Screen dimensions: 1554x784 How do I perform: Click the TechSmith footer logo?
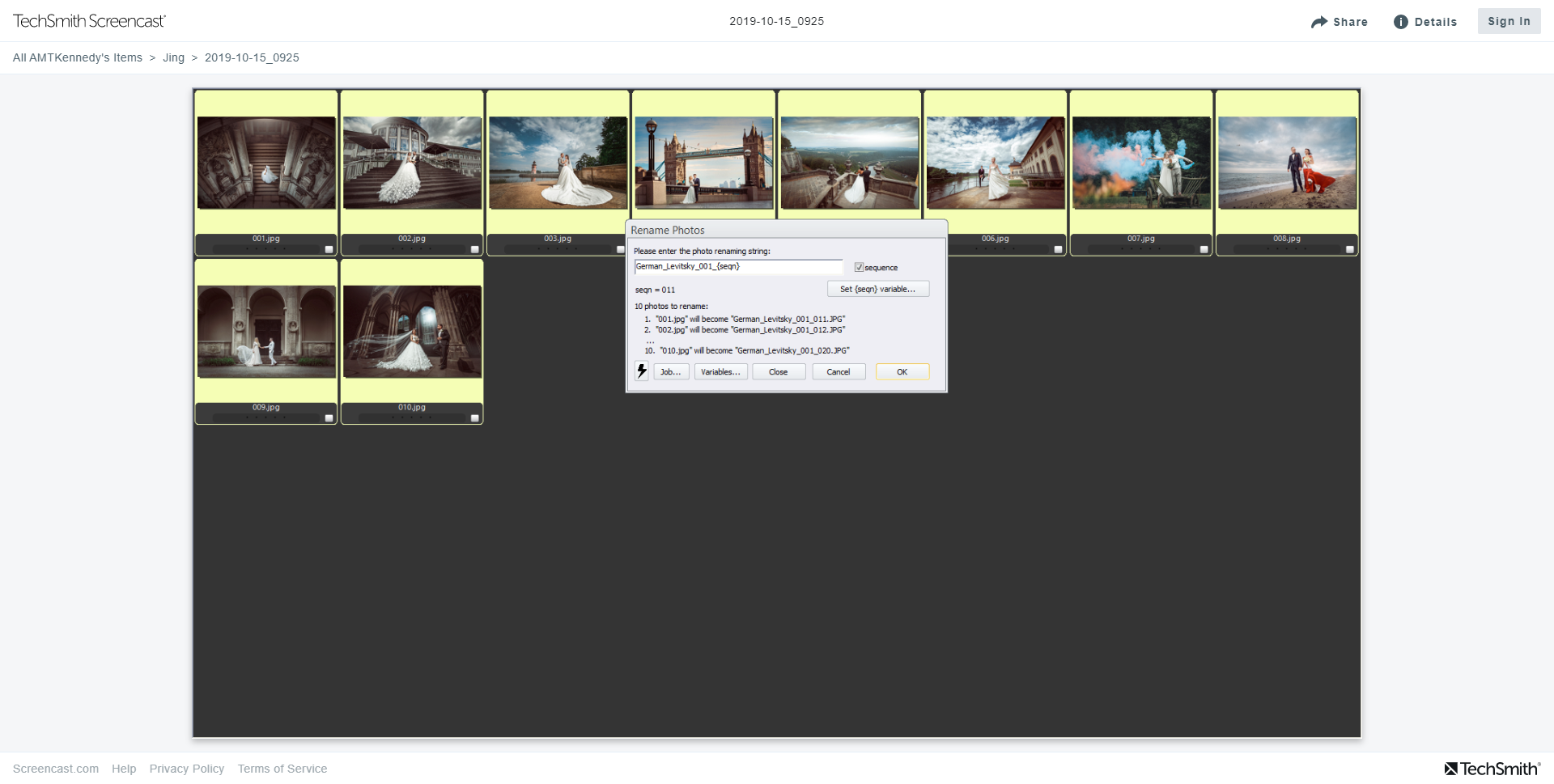(x=1492, y=769)
